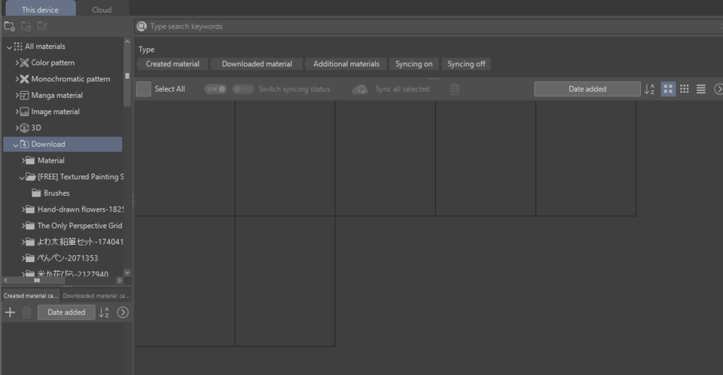This screenshot has height=375, width=723.
Task: Expand the Color pattern tree node
Action: 17,62
